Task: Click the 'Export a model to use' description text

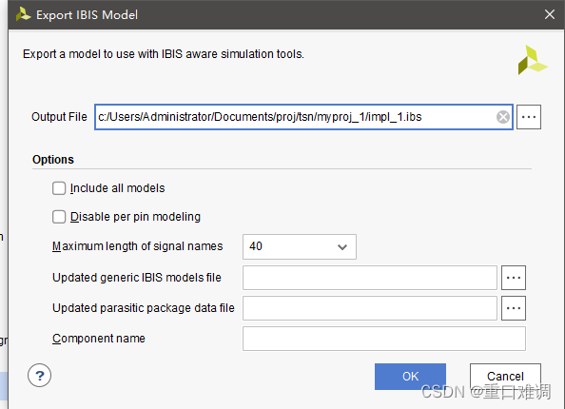Action: click(164, 54)
